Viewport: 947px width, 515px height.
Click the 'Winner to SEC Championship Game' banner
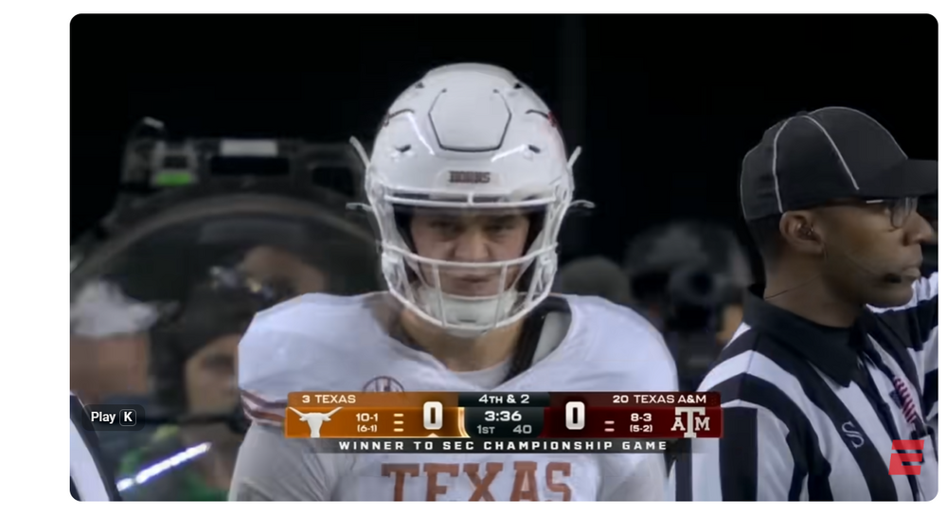tap(503, 446)
